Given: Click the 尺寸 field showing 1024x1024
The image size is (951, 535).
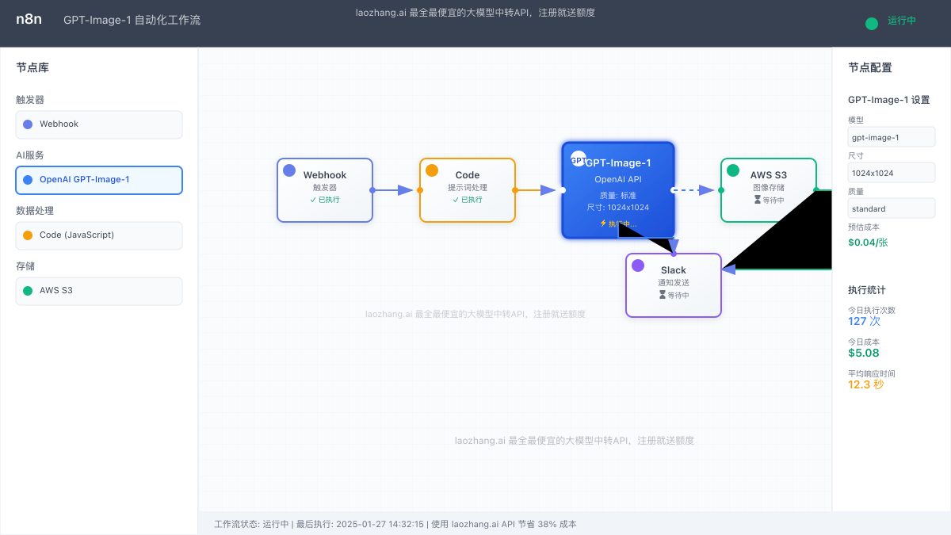Looking at the screenshot, I should pos(892,173).
